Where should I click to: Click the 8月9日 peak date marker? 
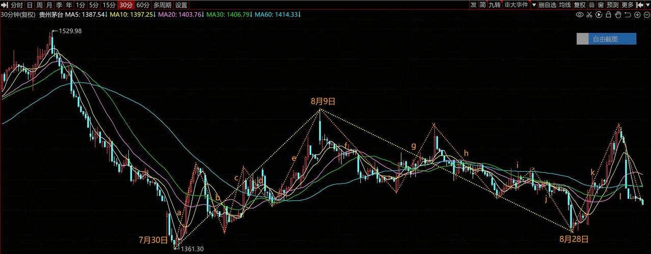pyautogui.click(x=323, y=101)
